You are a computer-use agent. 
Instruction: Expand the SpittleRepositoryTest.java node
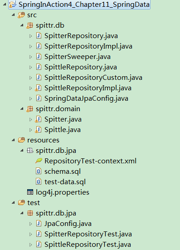[30, 245]
